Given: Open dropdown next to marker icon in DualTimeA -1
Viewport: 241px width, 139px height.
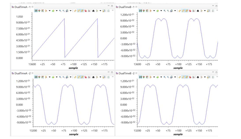Looking at the screenshot, I should tap(50, 11).
